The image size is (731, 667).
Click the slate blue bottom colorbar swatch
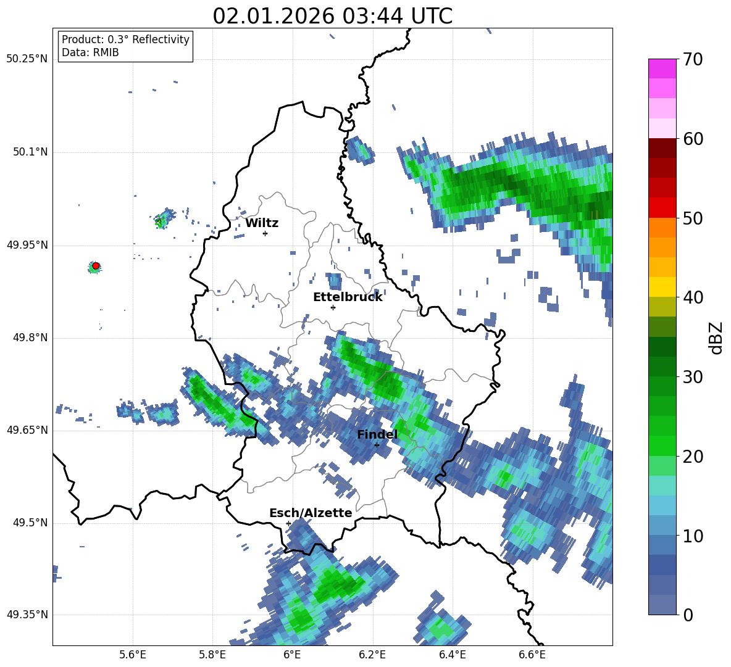click(662, 605)
